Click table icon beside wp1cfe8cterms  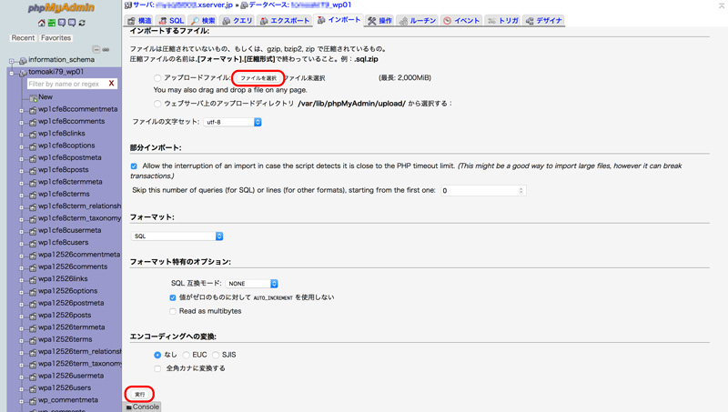click(x=33, y=195)
